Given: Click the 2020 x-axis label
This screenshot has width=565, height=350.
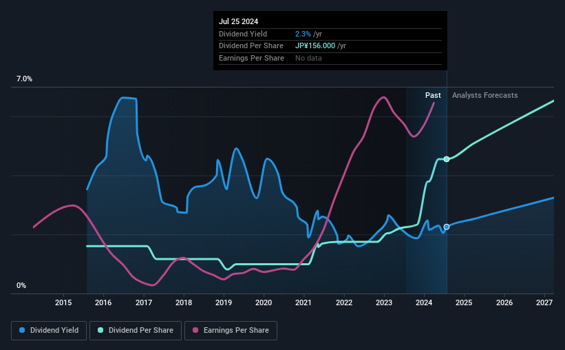Looking at the screenshot, I should [264, 302].
